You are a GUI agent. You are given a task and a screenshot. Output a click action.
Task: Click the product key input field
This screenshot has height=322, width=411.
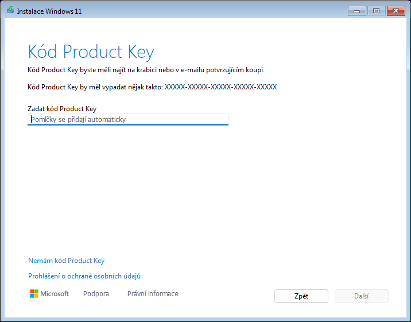128,119
